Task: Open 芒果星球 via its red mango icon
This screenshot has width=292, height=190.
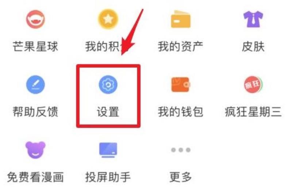Action: pos(35,19)
